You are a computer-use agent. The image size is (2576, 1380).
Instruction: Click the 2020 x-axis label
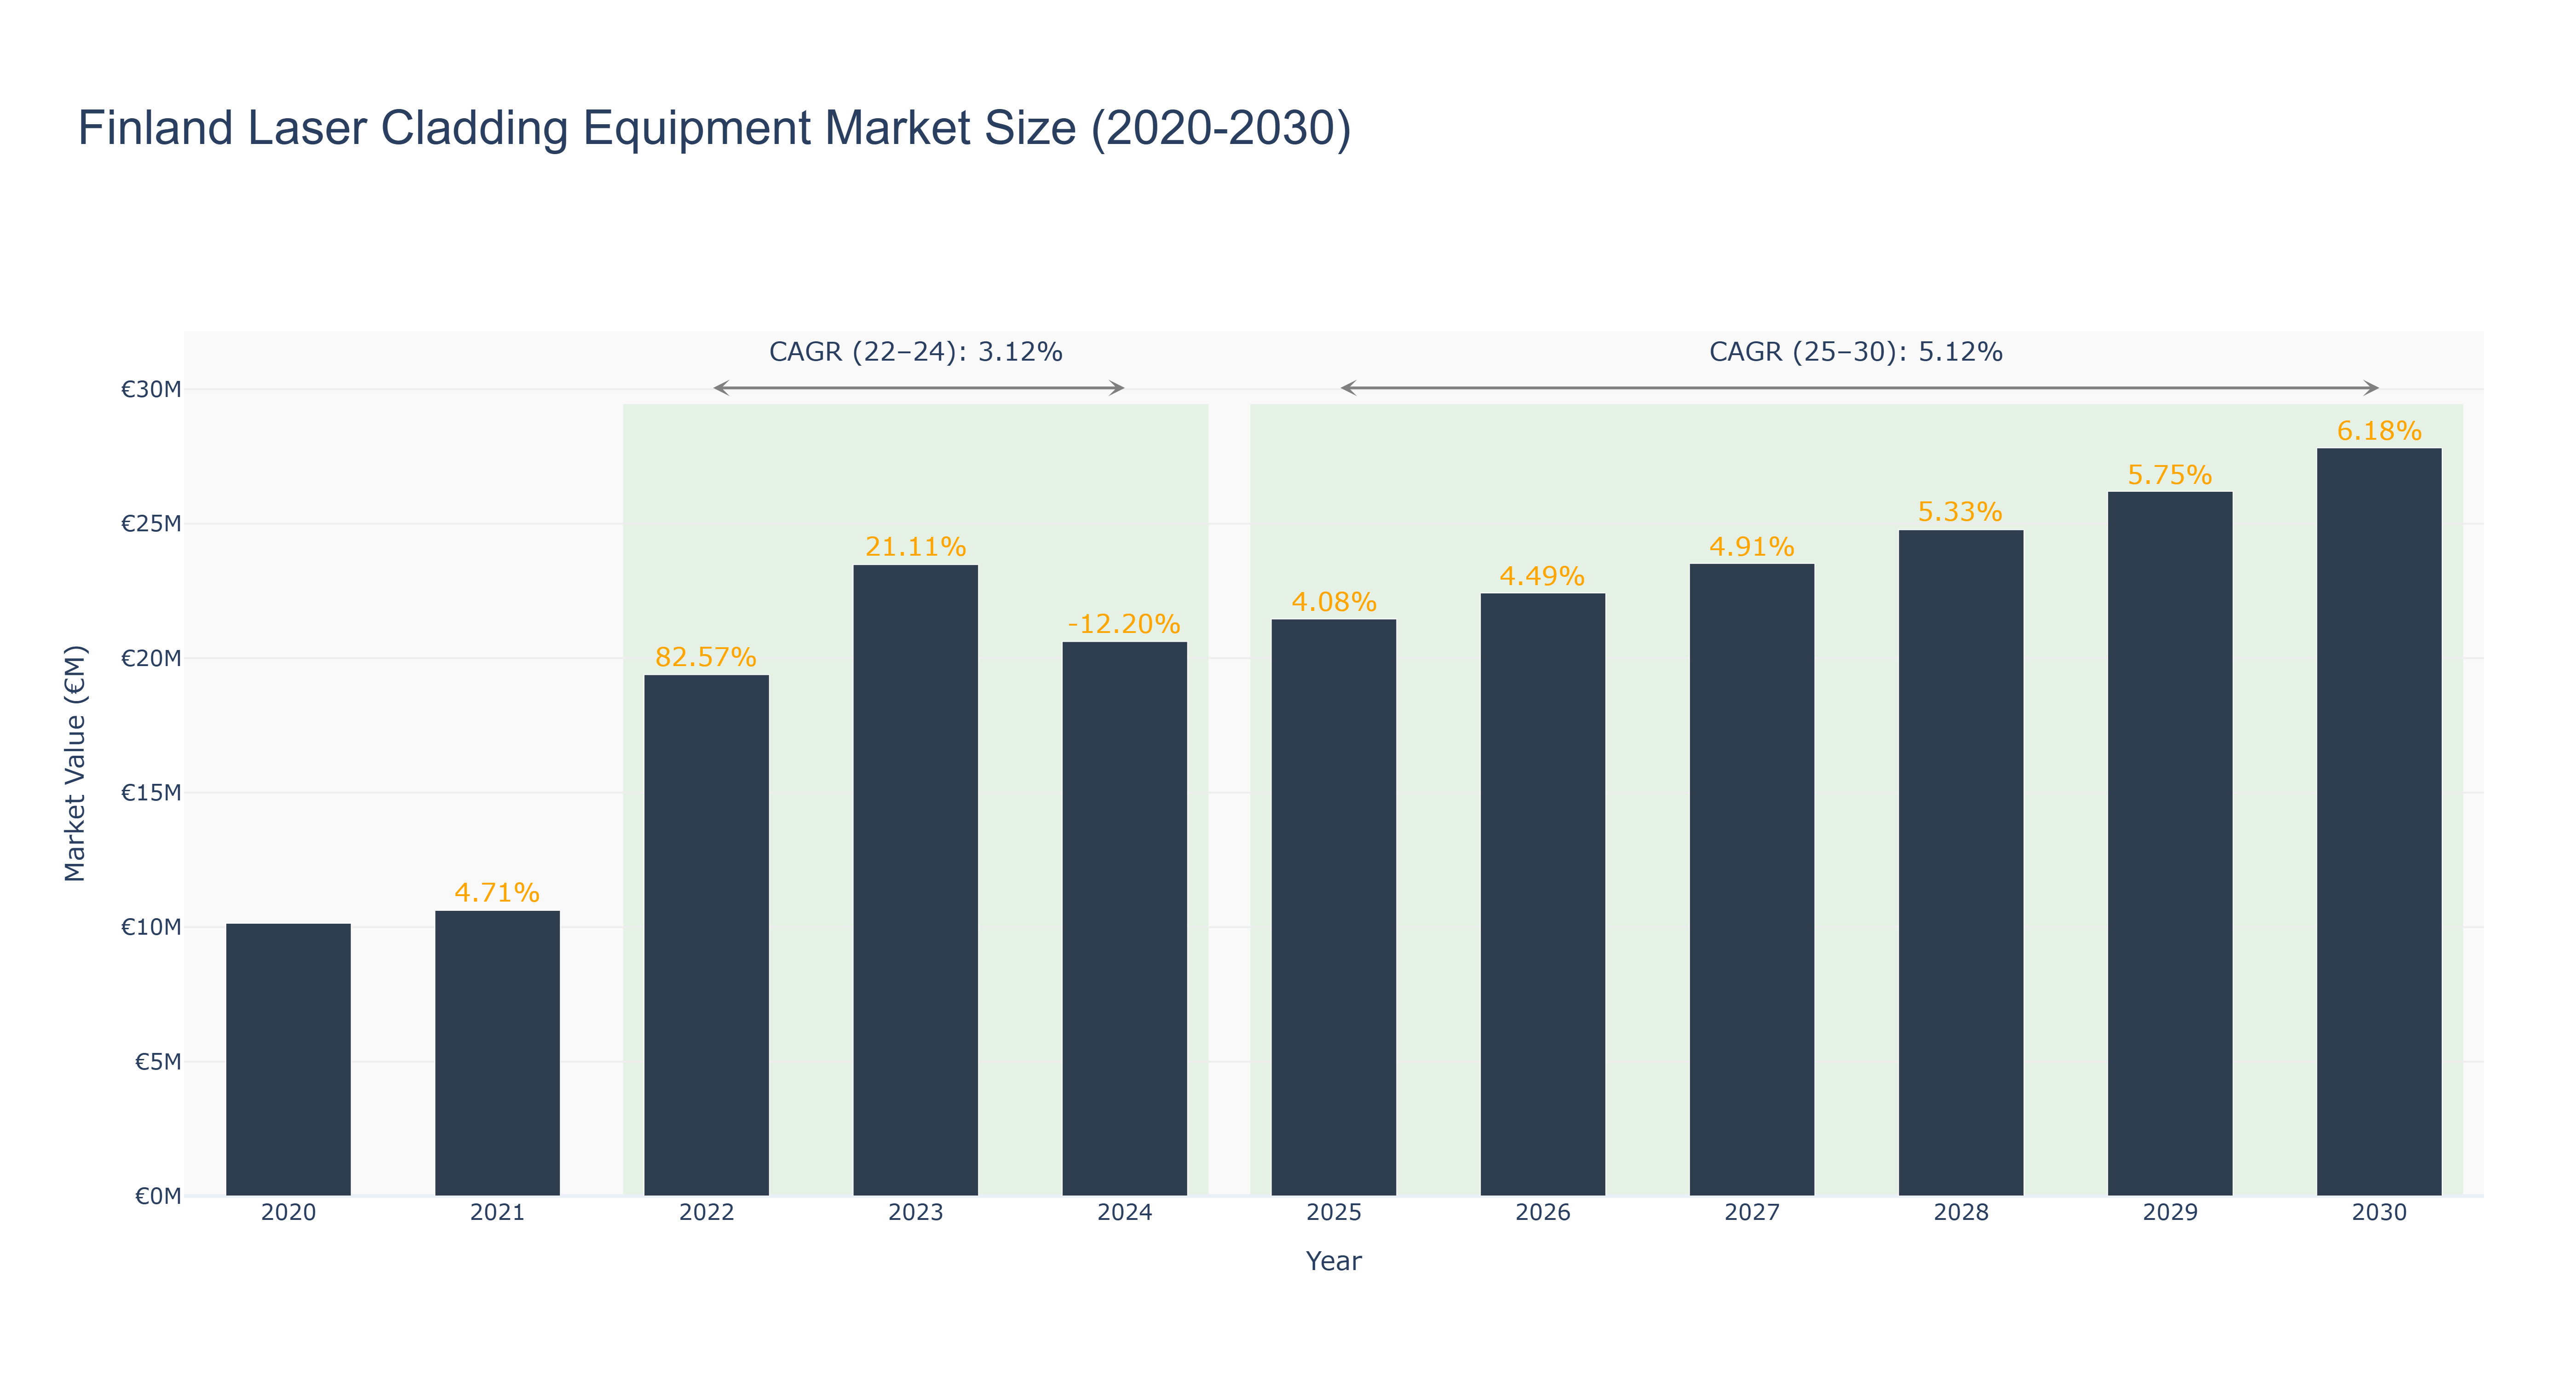click(288, 1212)
